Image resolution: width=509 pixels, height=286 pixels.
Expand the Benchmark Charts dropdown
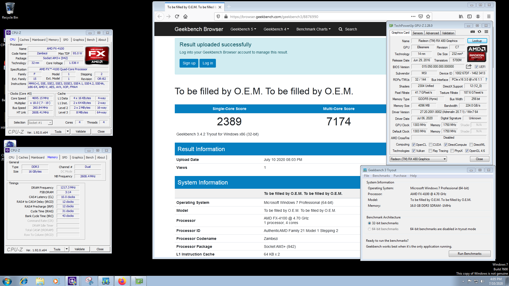click(314, 29)
